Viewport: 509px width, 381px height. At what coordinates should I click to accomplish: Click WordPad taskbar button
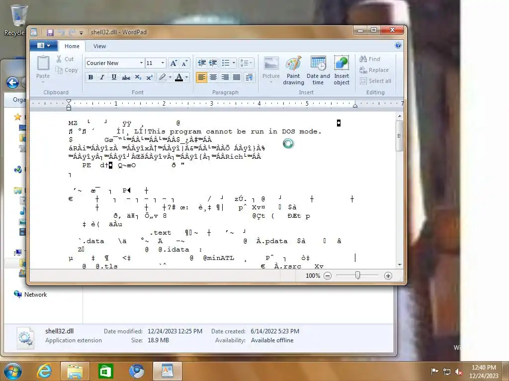167,371
